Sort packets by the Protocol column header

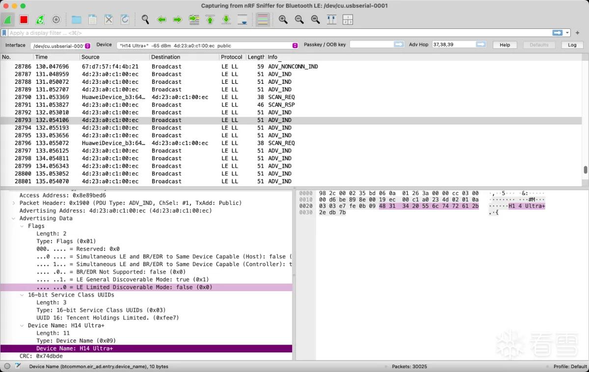pos(232,57)
